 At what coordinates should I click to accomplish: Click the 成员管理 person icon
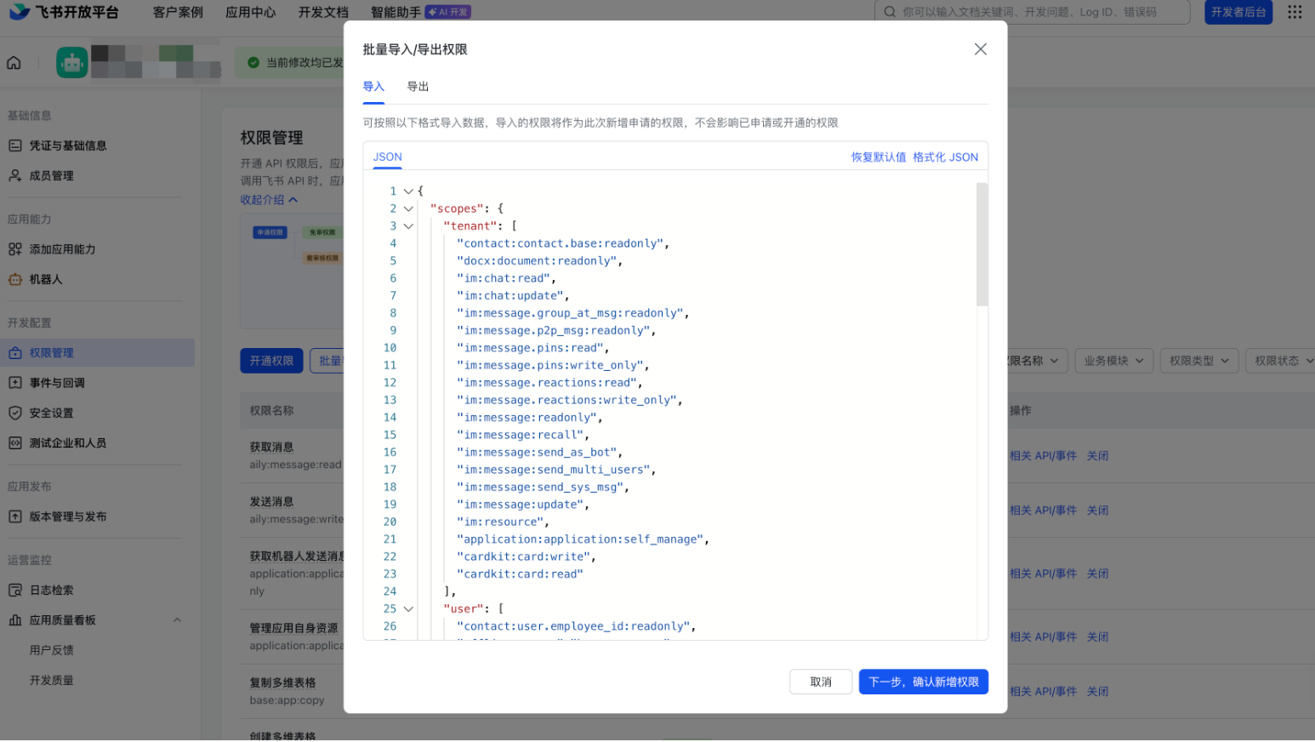[15, 175]
